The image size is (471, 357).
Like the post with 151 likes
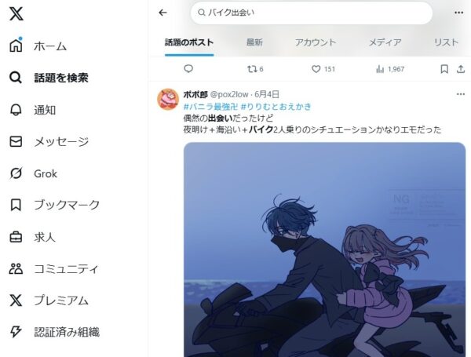pos(323,69)
